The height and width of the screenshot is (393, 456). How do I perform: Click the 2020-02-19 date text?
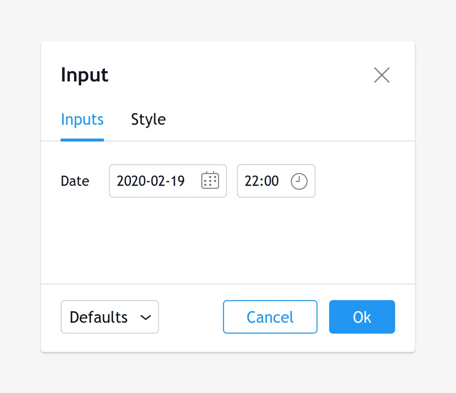tap(151, 181)
